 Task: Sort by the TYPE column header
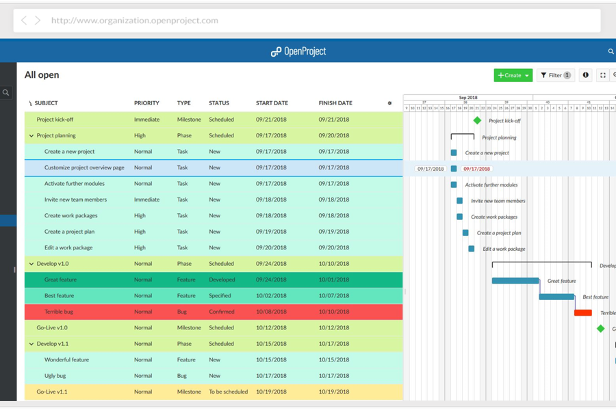[x=184, y=103]
